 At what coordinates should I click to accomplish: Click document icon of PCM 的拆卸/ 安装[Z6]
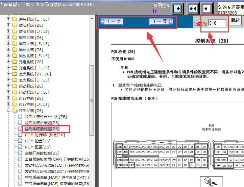pyautogui.click(x=20, y=135)
